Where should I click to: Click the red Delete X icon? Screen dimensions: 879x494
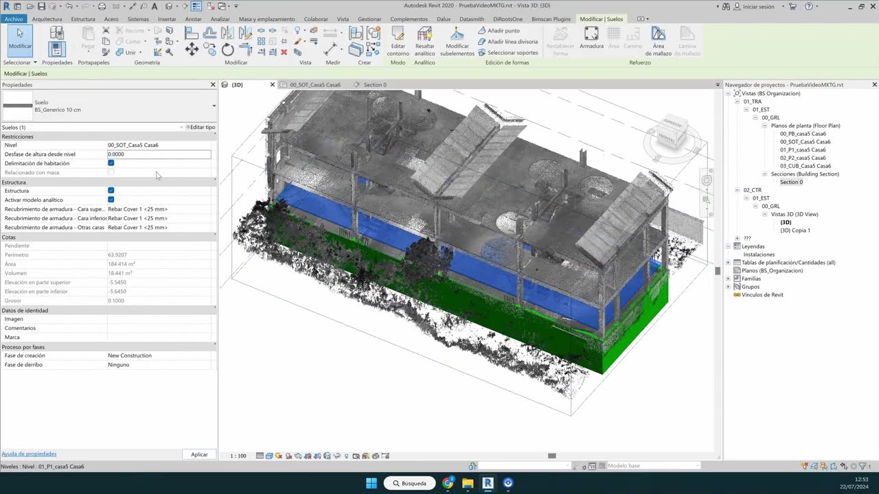pos(284,52)
